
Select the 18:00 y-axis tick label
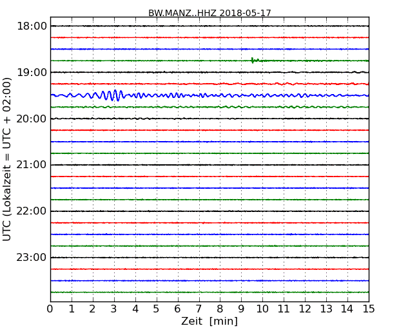(x=32, y=26)
